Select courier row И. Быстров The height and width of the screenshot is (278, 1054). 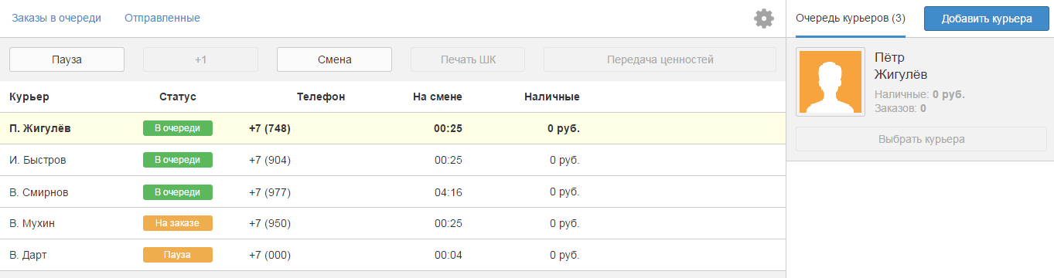(x=393, y=160)
